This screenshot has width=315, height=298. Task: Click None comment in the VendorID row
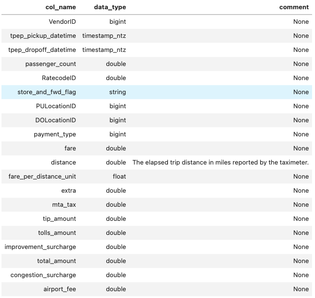(301, 21)
